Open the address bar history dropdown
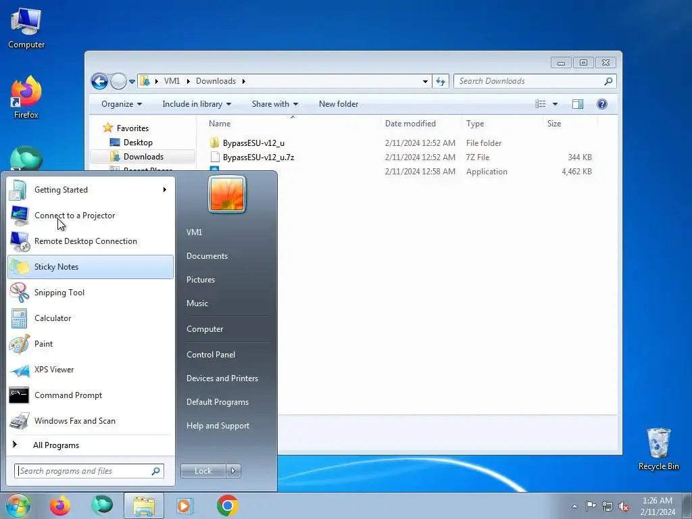The width and height of the screenshot is (692, 519). [x=425, y=81]
